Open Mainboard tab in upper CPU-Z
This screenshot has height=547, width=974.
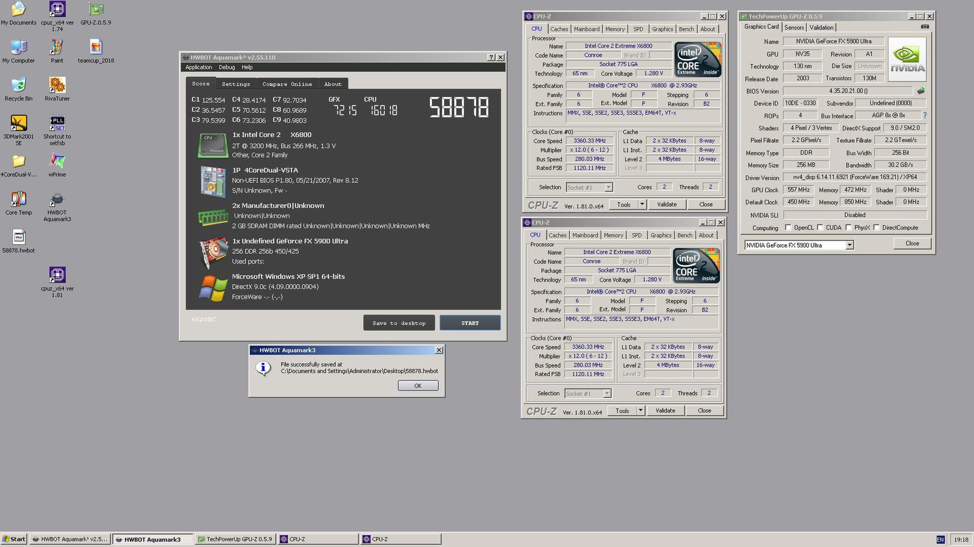[x=586, y=29]
